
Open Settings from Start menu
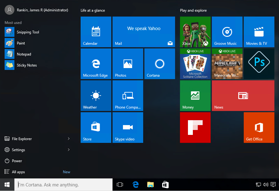tap(15, 150)
